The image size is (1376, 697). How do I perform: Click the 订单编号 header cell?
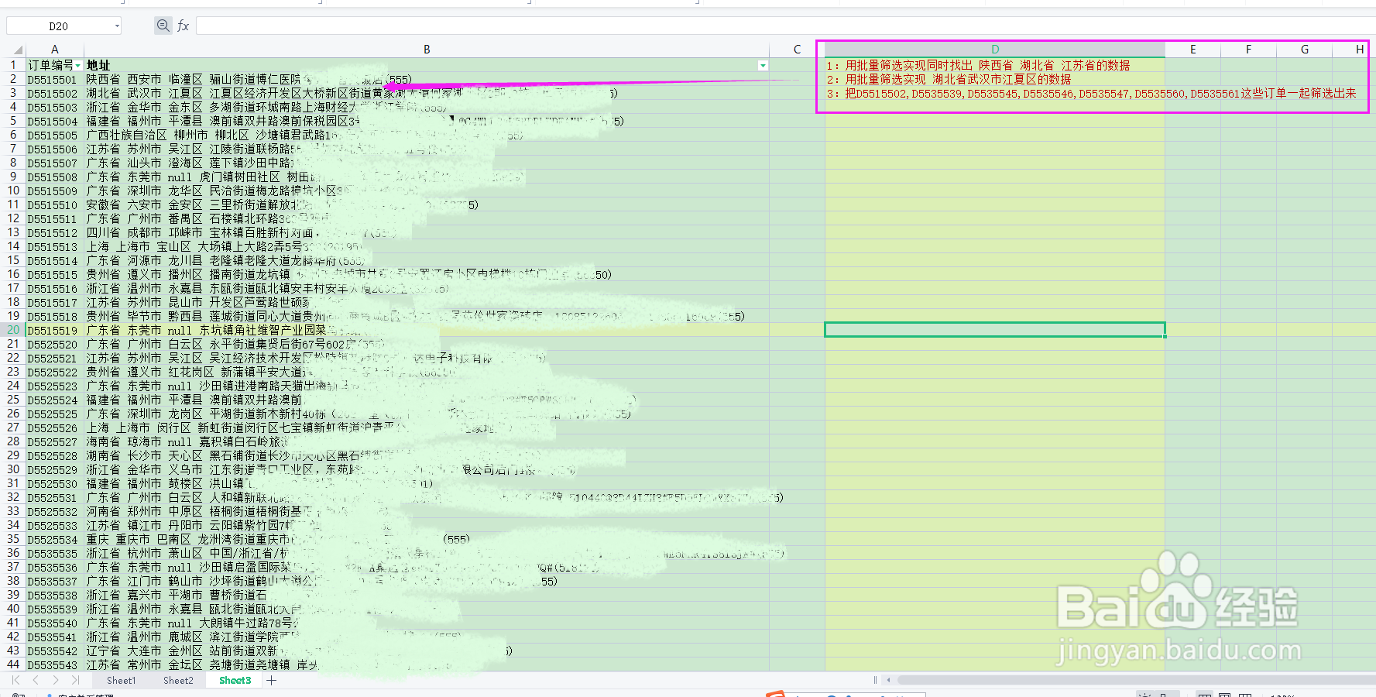click(x=55, y=65)
